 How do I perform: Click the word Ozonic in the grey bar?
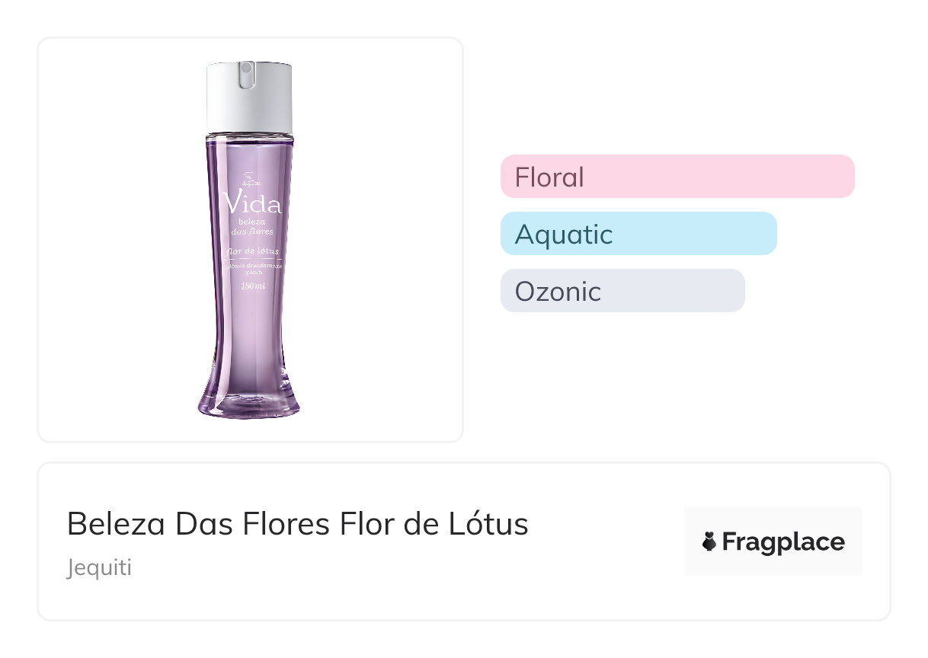click(x=558, y=292)
